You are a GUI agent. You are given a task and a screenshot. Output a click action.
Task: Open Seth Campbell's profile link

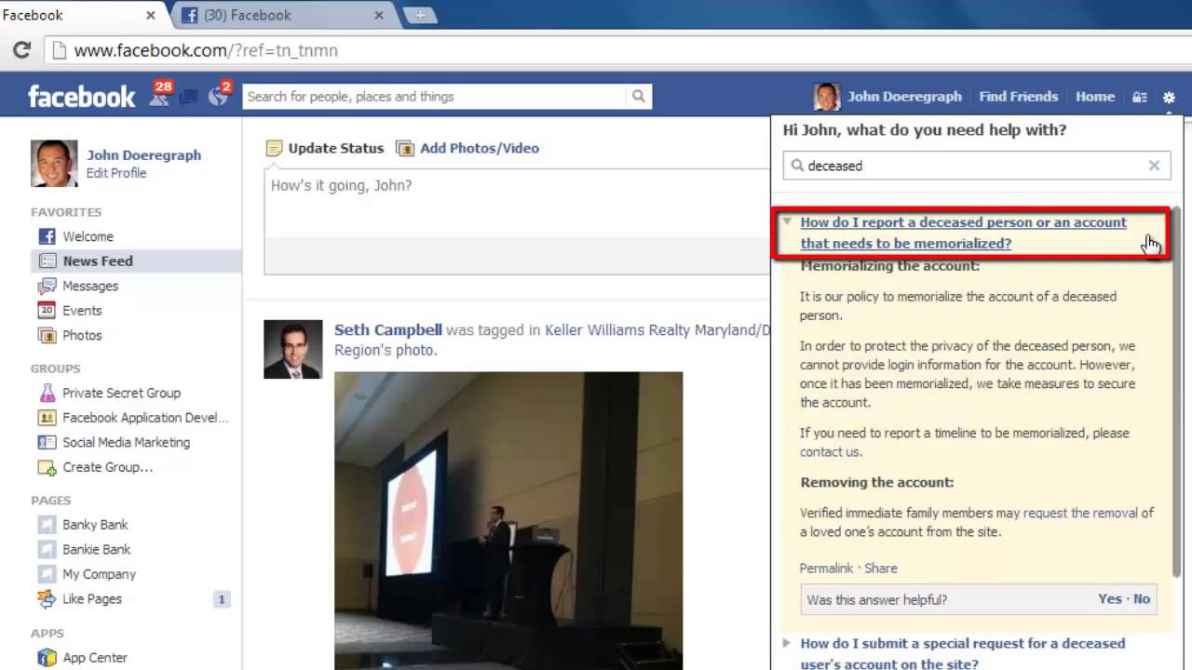tap(387, 329)
